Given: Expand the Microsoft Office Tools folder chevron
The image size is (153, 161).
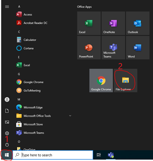Looking at the screenshot, I should click(70, 116).
